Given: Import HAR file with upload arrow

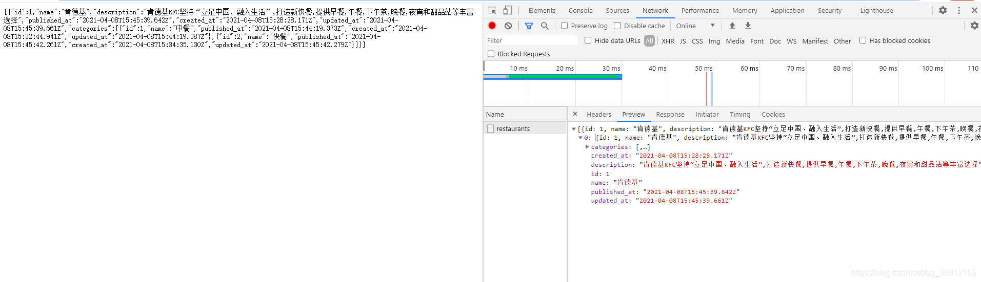Looking at the screenshot, I should [732, 26].
